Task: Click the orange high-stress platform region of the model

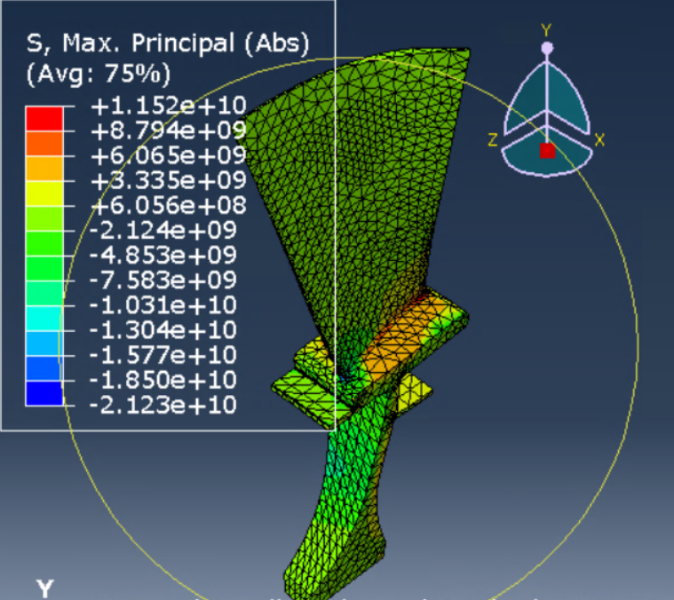Action: 404,339
